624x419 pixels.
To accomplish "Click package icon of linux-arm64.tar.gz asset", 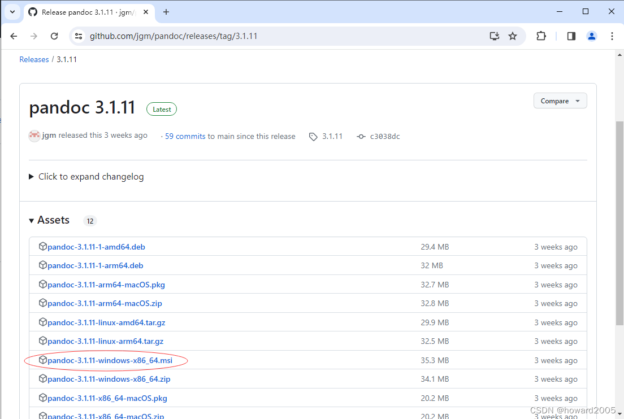I will (43, 341).
